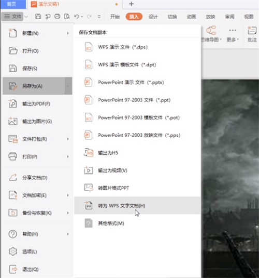Choose 输出为H5 option
259x278 pixels.
pos(137,153)
